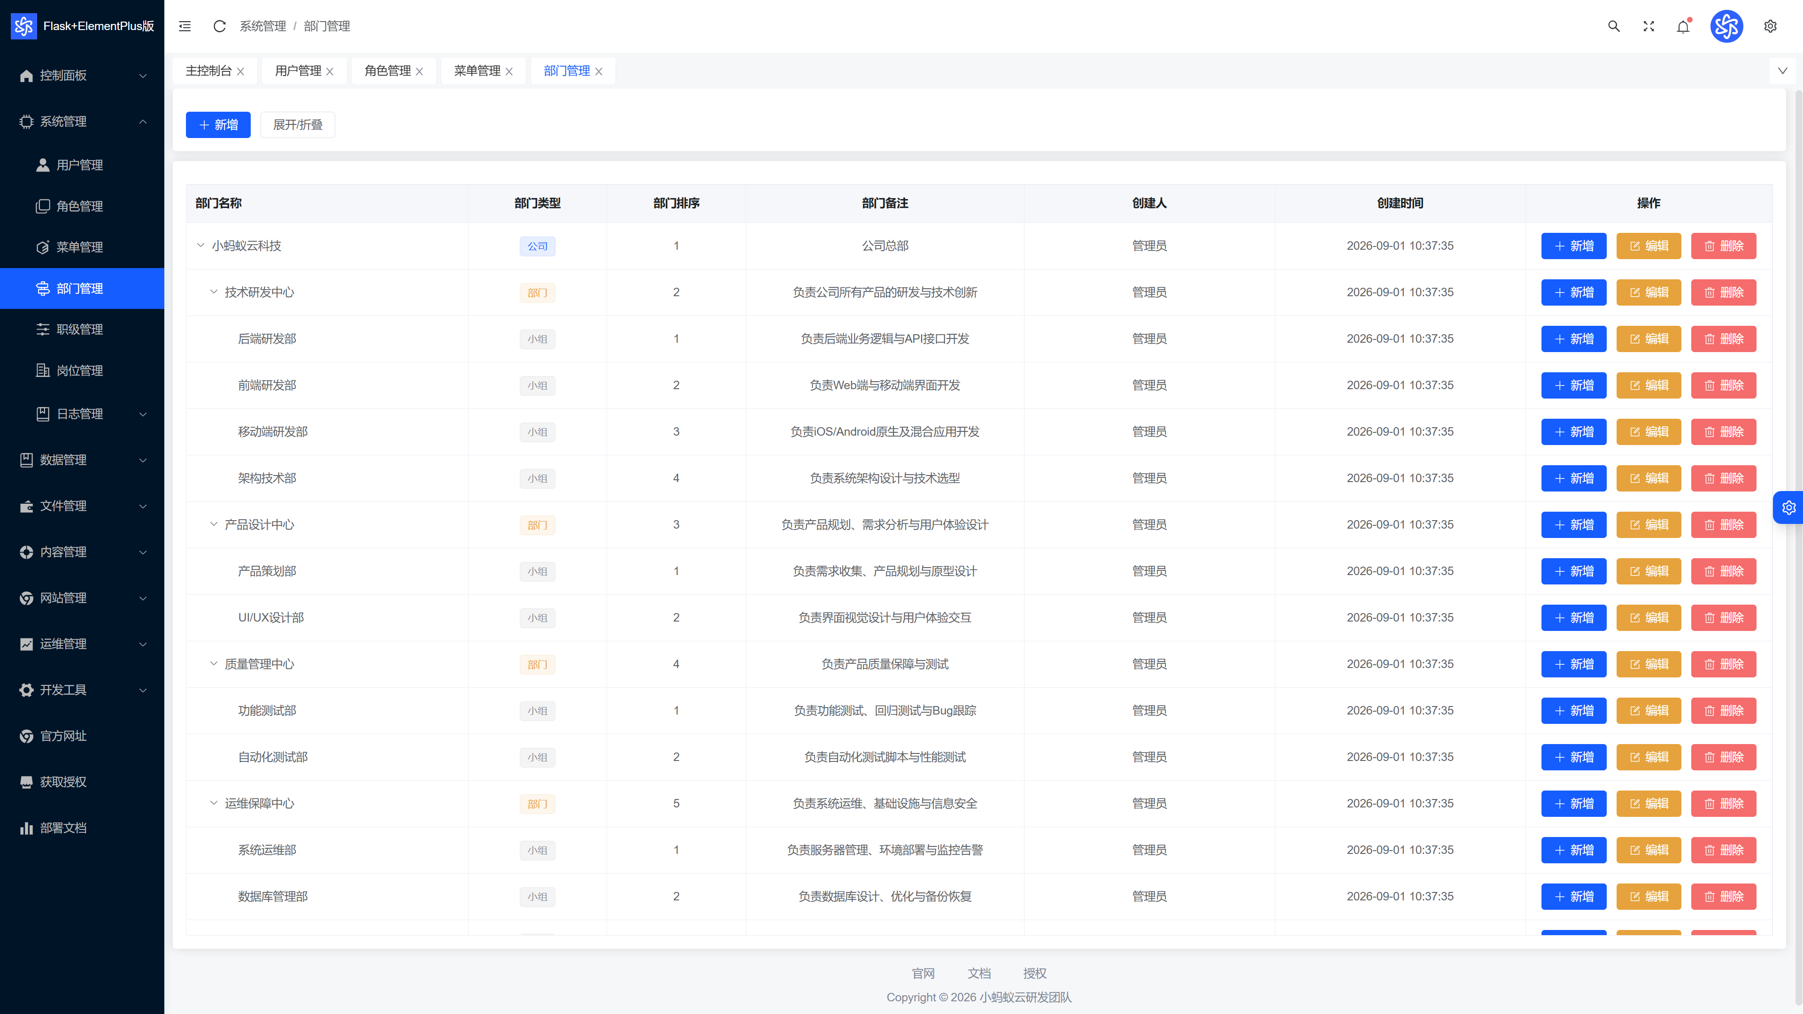Expand the 日志管理 submenu

pos(82,414)
